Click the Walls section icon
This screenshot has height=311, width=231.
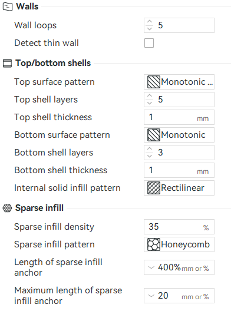coord(7,6)
